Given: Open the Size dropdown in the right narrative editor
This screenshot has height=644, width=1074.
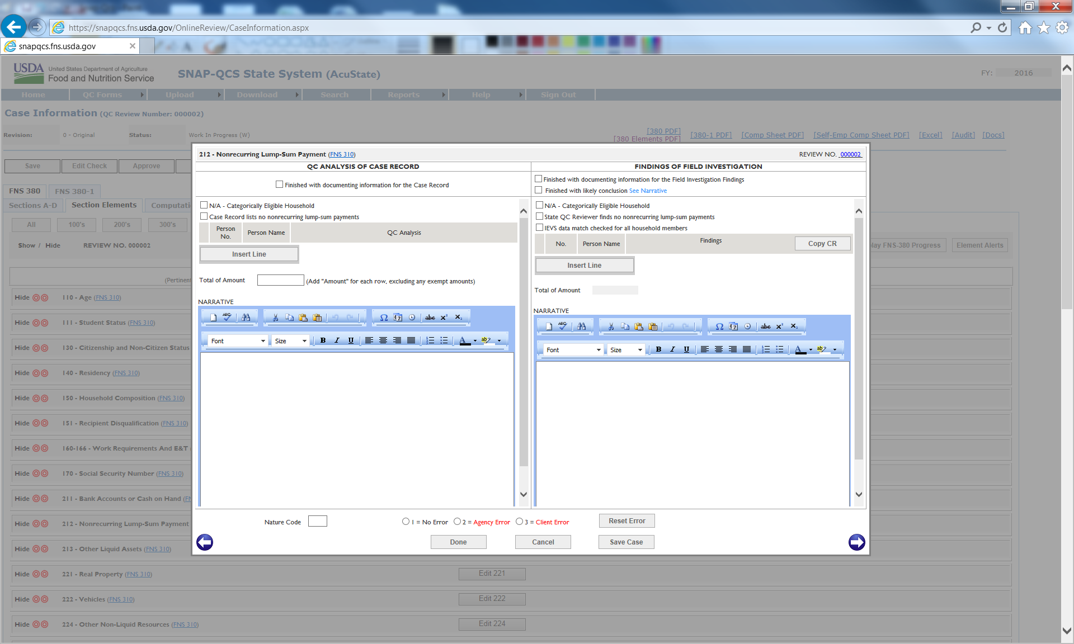Looking at the screenshot, I should (626, 349).
